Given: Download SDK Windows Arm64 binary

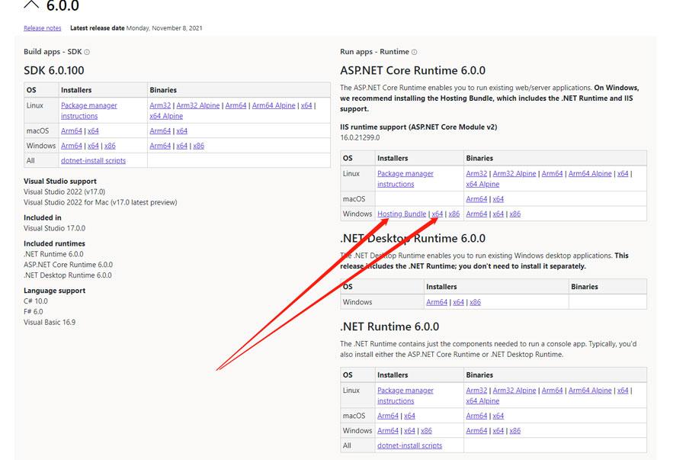Looking at the screenshot, I should [x=160, y=146].
